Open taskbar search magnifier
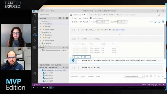Viewport: 167px width, 94px height. (x=37, y=87)
